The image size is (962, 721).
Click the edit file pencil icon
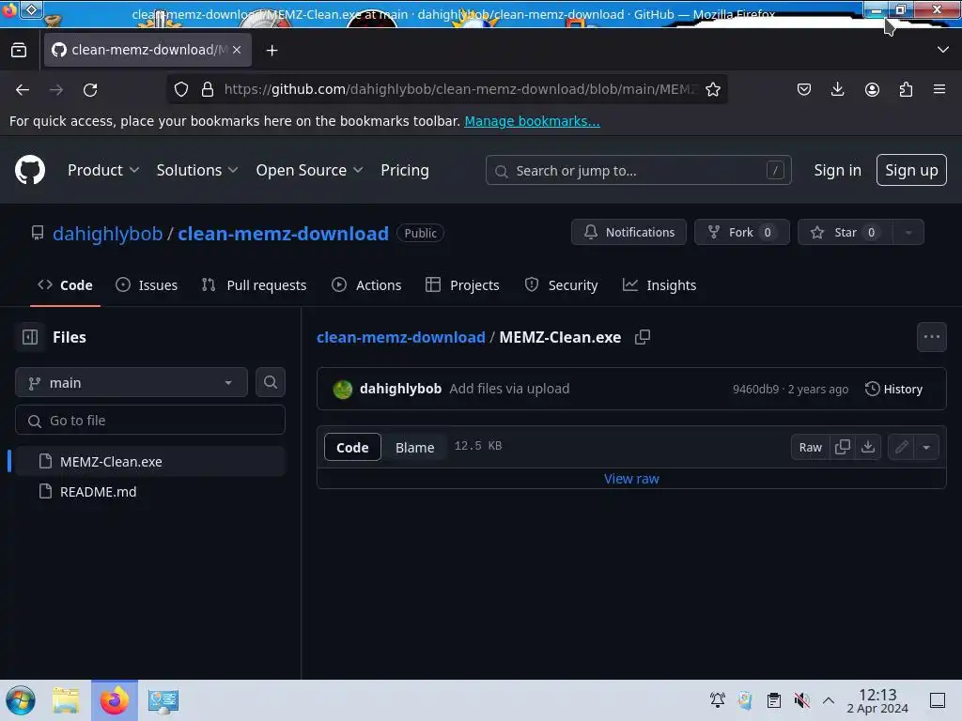[x=901, y=447]
